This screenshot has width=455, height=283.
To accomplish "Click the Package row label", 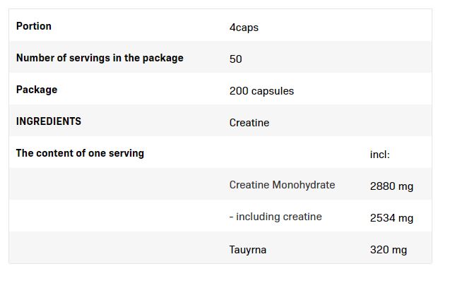I will tap(37, 90).
